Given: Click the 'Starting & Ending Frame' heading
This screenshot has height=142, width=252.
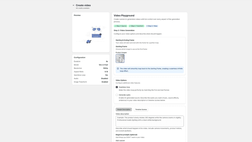Looking at the screenshot, I should 125,40.
